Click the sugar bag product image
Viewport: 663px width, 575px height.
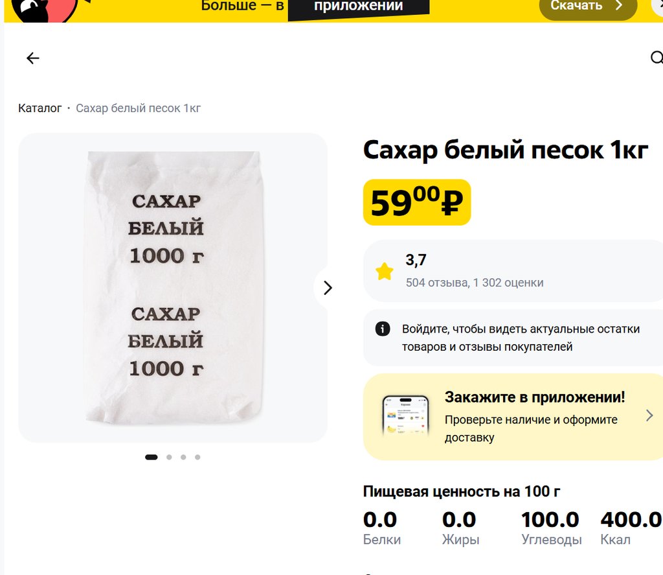point(173,288)
